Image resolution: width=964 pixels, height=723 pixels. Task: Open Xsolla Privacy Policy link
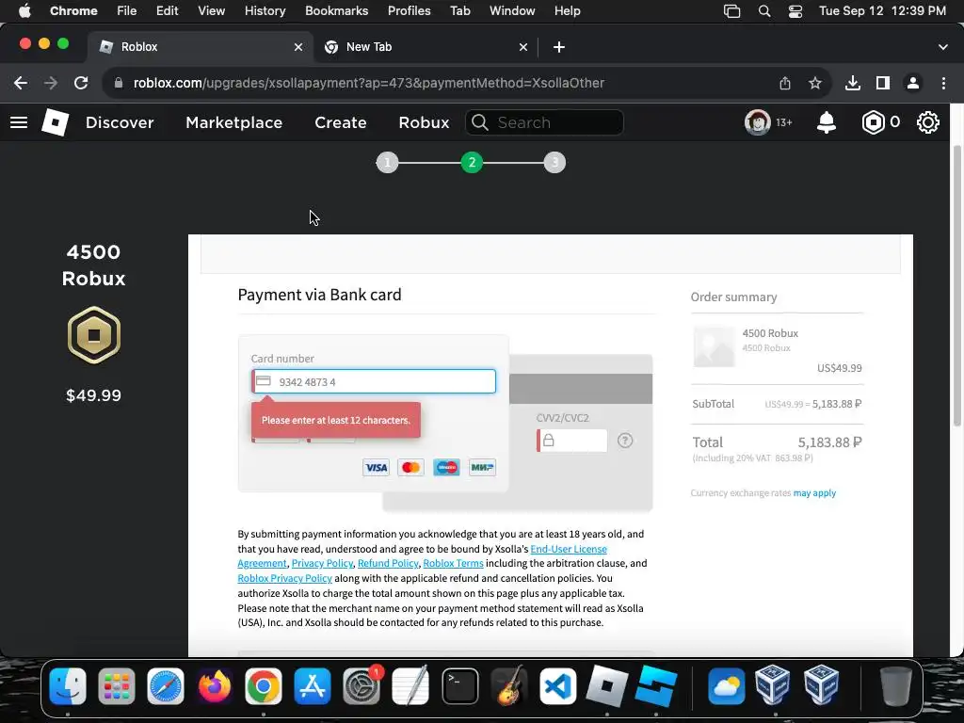(x=322, y=563)
